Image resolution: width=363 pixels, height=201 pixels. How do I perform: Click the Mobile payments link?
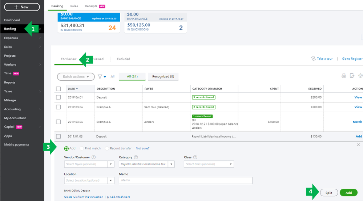pyautogui.click(x=16, y=145)
